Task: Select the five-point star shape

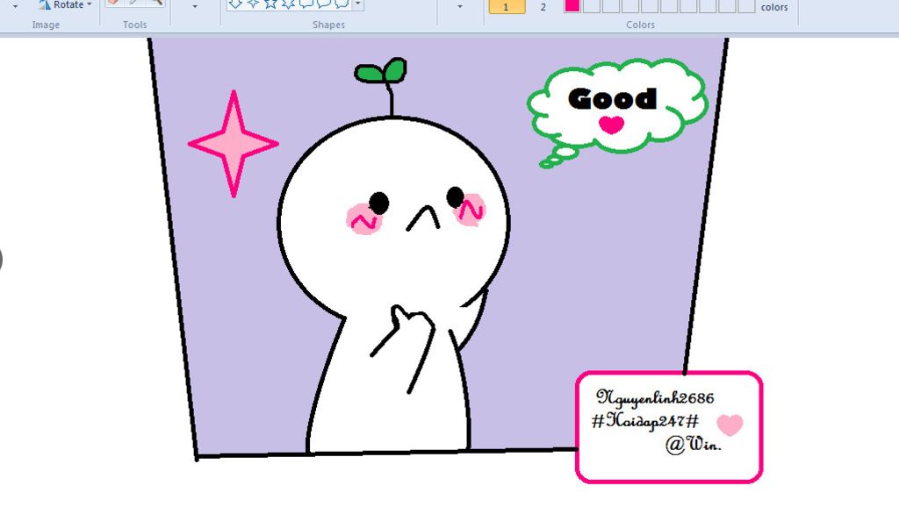Action: tap(270, 4)
